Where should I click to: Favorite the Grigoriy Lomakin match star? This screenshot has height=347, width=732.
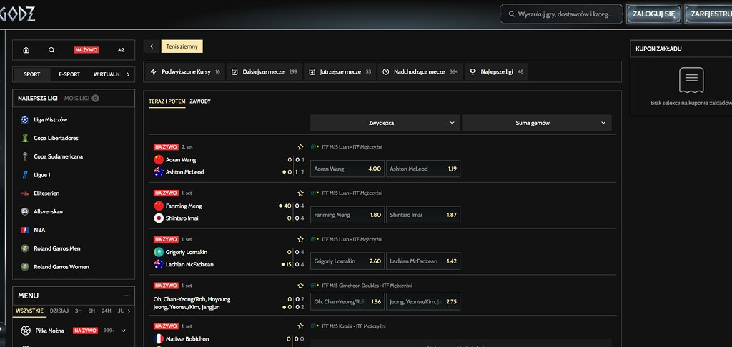301,239
